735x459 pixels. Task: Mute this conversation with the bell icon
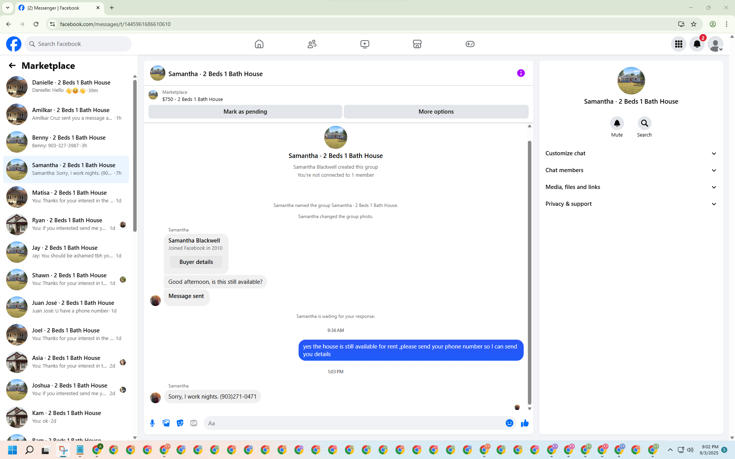pos(617,123)
